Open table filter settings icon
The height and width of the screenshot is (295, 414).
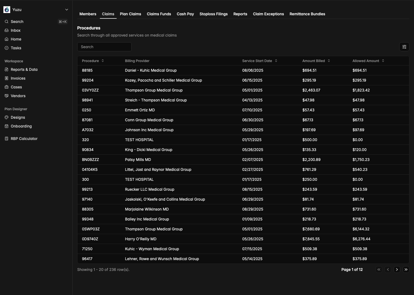[404, 47]
